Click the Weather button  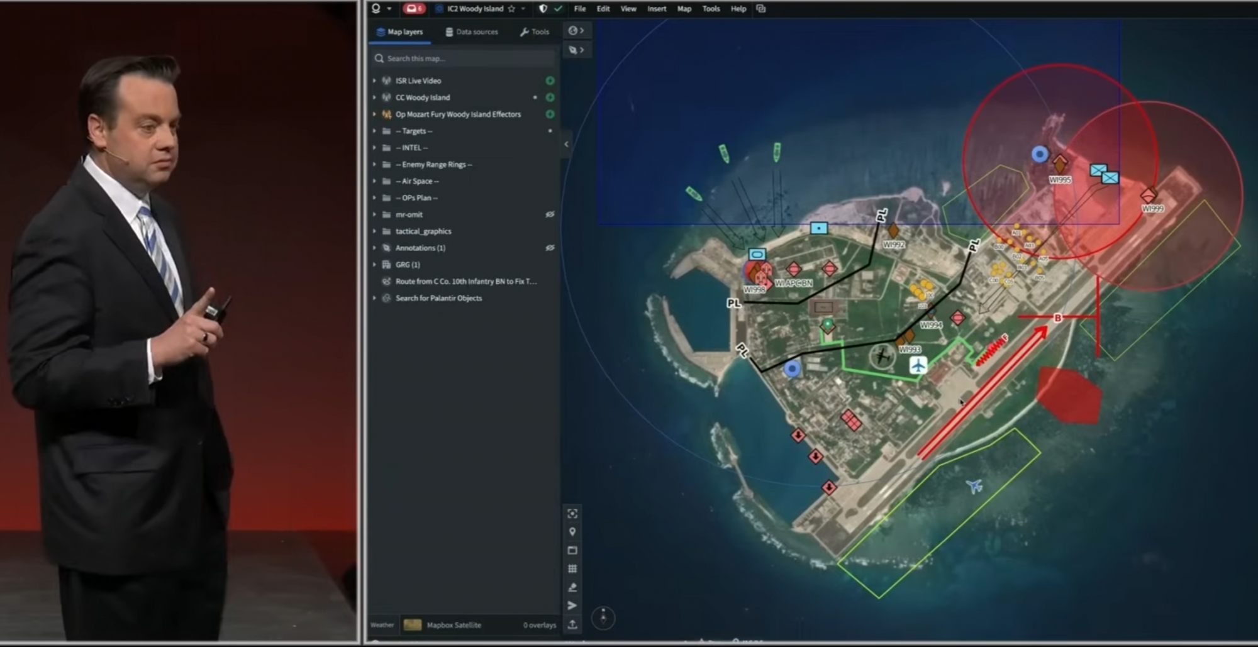pyautogui.click(x=382, y=625)
